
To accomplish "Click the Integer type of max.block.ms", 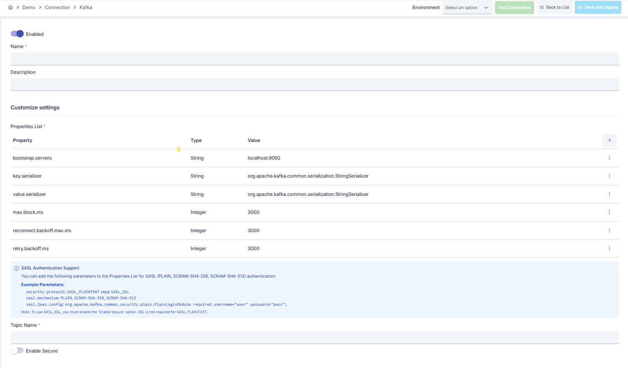I will pos(198,212).
